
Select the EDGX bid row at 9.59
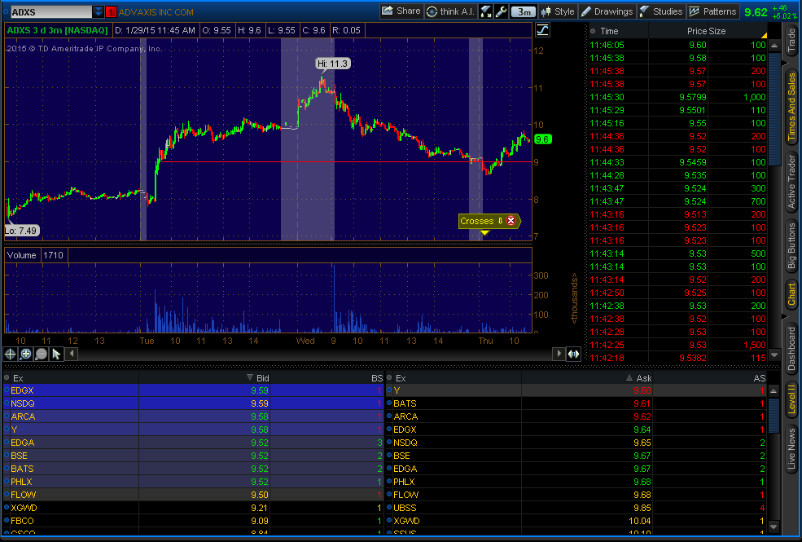pos(193,390)
